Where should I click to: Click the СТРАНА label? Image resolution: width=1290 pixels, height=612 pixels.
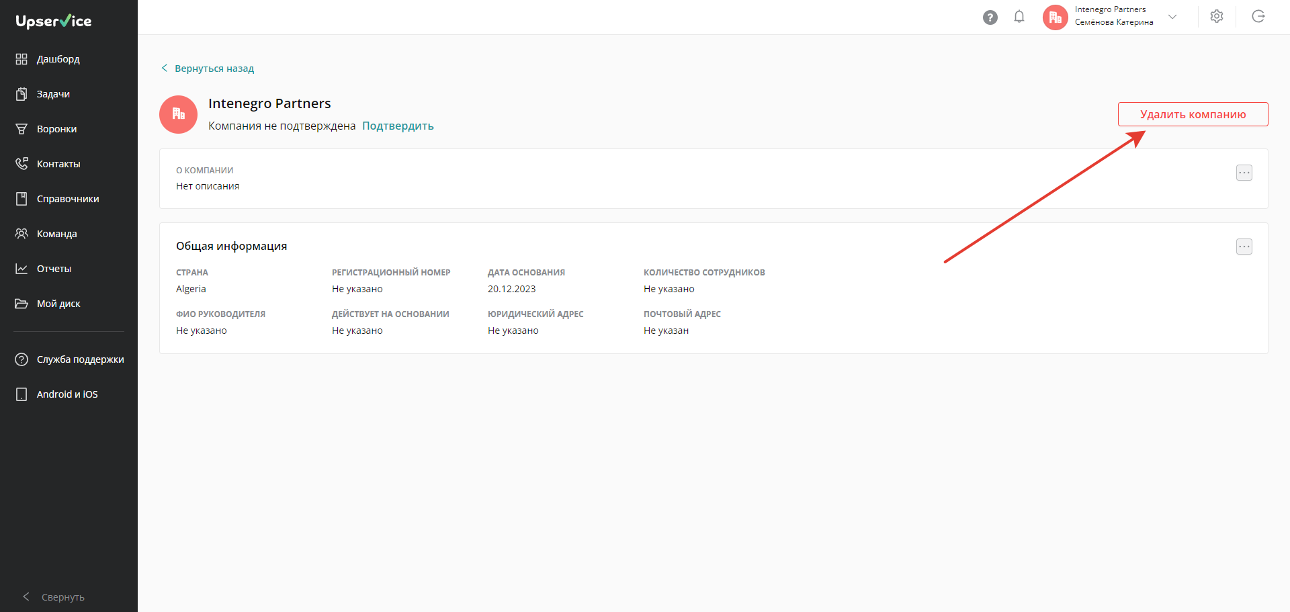[192, 273]
